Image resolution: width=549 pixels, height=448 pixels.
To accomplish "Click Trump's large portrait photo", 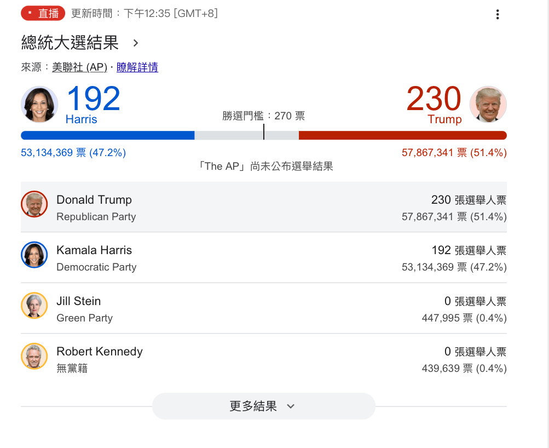I will pyautogui.click(x=488, y=104).
